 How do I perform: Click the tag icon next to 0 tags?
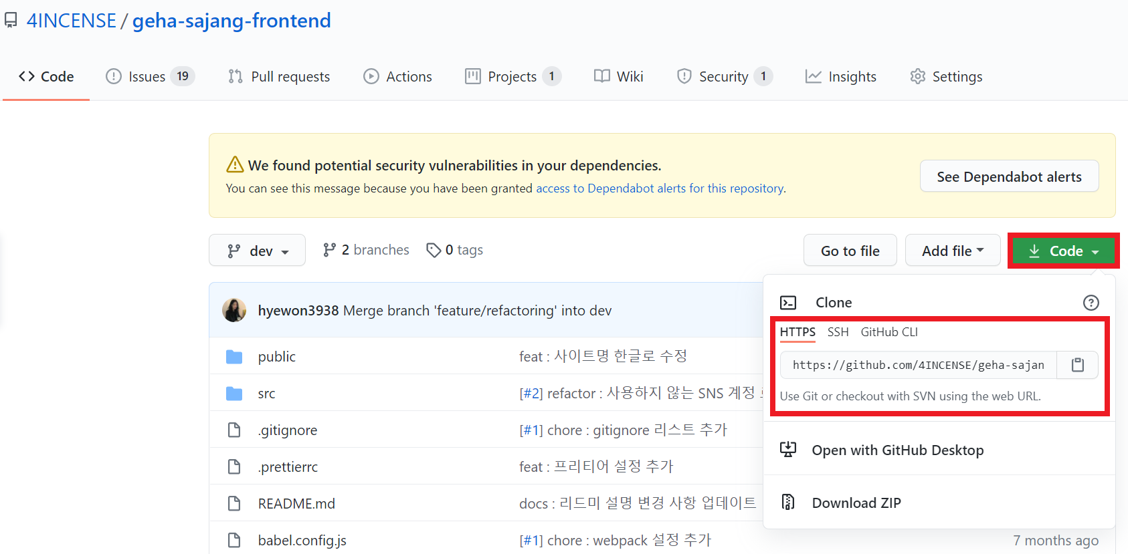coord(434,250)
